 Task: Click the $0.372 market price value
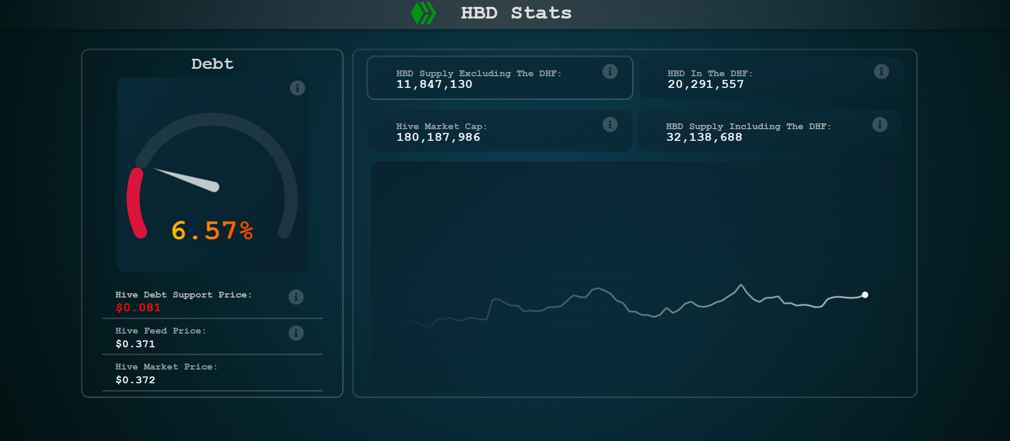click(136, 380)
